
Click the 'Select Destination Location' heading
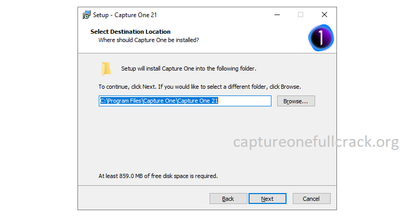(x=131, y=32)
